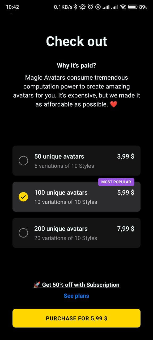Tap the Bluetooth status icon
The width and height of the screenshot is (153, 340).
tap(75, 7)
